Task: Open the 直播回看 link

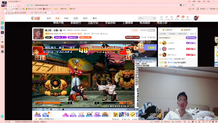Action: [186, 30]
